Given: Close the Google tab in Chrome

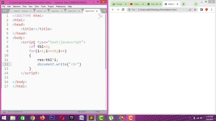Looking at the screenshot, I should (126, 4).
